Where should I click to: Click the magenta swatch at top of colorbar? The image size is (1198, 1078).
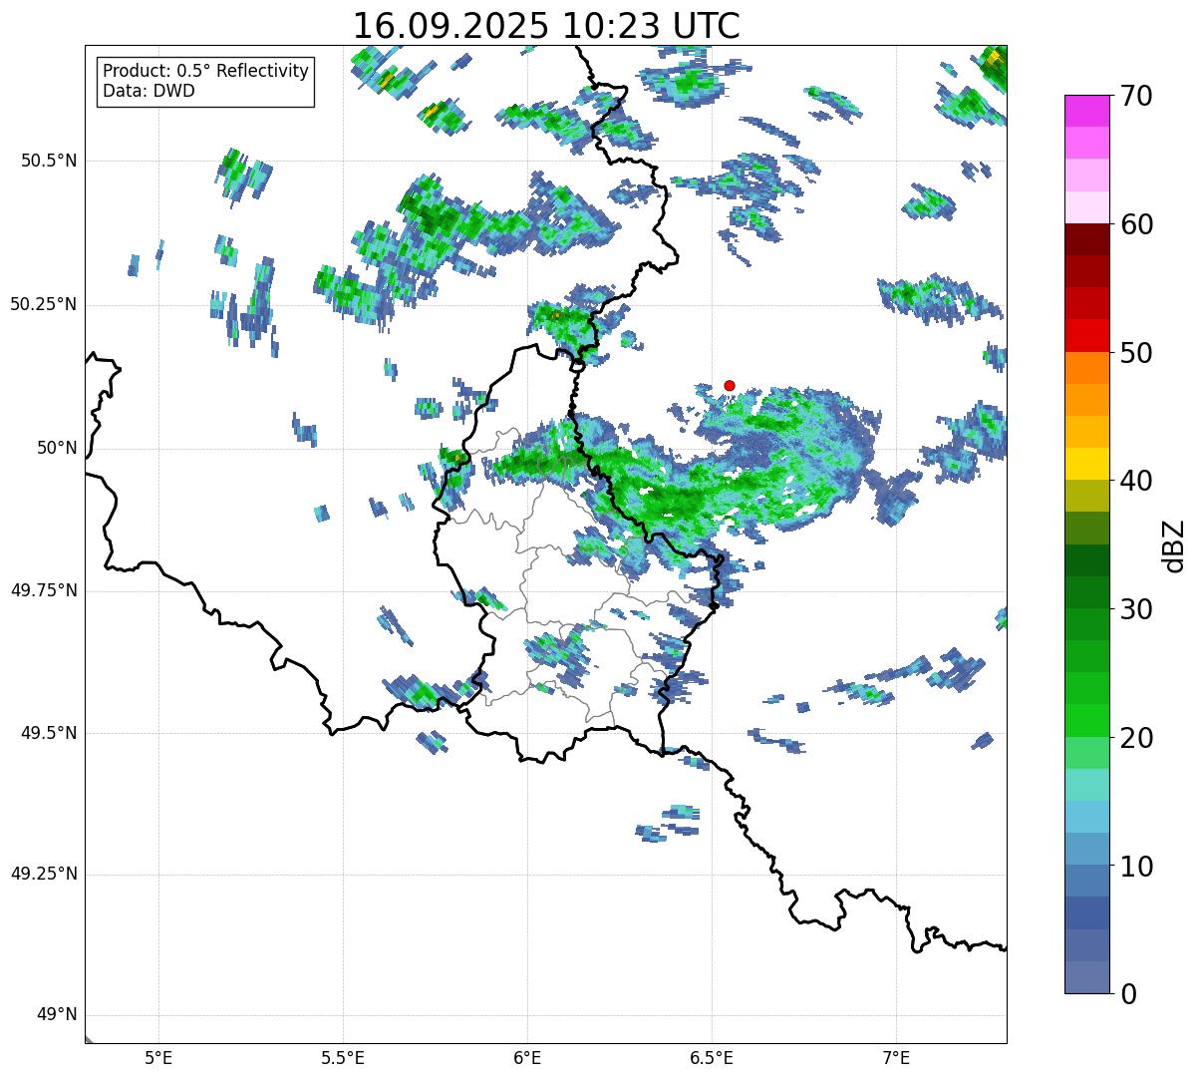coord(1086,111)
